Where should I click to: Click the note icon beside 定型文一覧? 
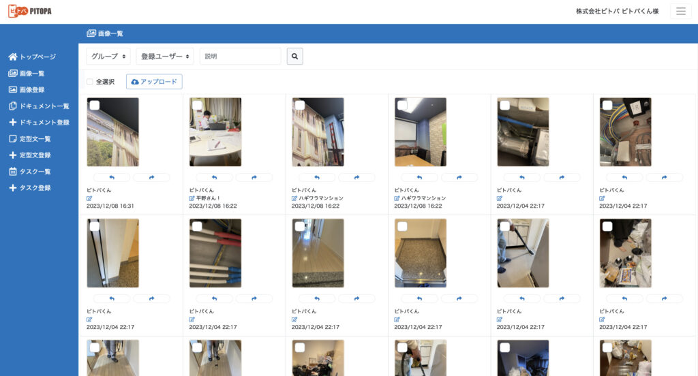click(13, 139)
